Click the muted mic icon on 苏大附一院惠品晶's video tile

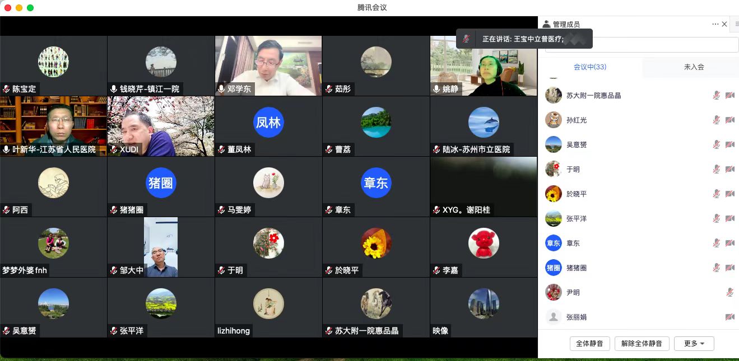(x=329, y=331)
